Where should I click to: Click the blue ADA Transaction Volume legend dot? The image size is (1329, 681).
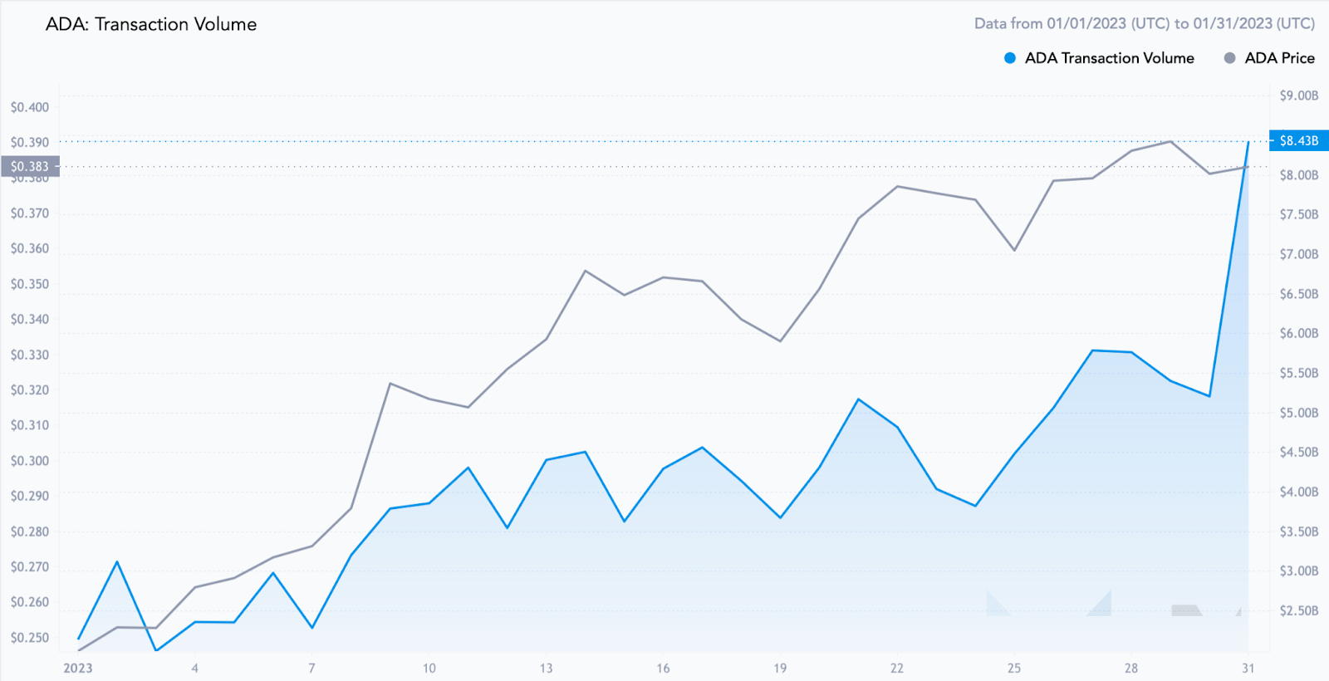tap(1010, 58)
